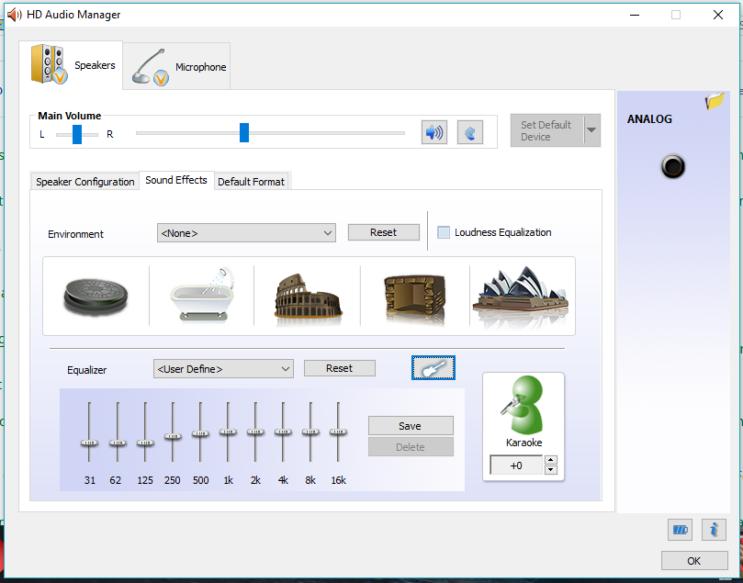Increase the Karaoke key value
This screenshot has width=743, height=583.
(x=551, y=460)
